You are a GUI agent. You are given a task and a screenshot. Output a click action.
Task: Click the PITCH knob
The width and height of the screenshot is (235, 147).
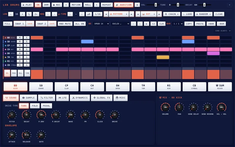point(12,115)
